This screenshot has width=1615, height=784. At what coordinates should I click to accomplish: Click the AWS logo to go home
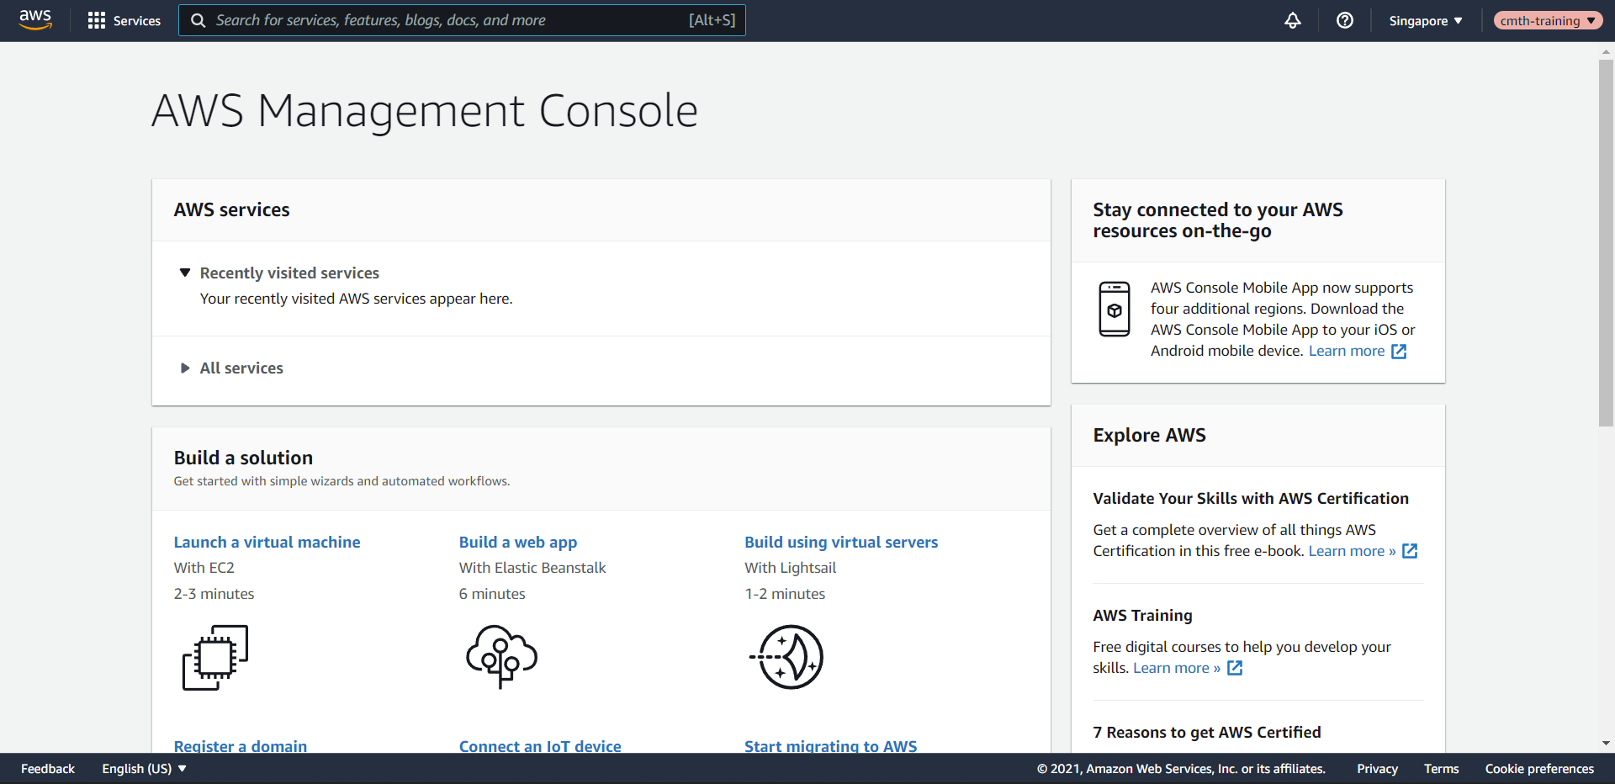(35, 20)
